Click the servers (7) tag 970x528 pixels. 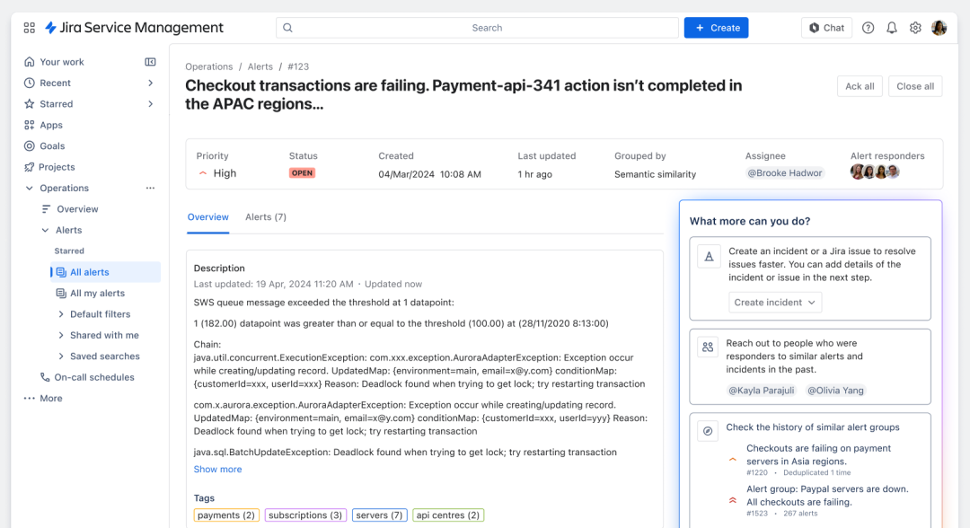pos(380,515)
